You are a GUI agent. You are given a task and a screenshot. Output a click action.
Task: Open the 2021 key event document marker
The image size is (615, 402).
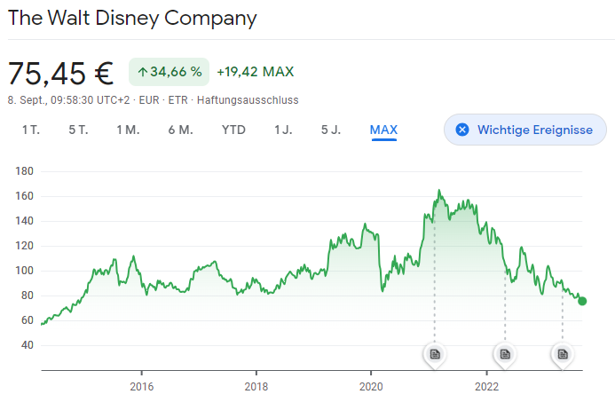tap(435, 354)
